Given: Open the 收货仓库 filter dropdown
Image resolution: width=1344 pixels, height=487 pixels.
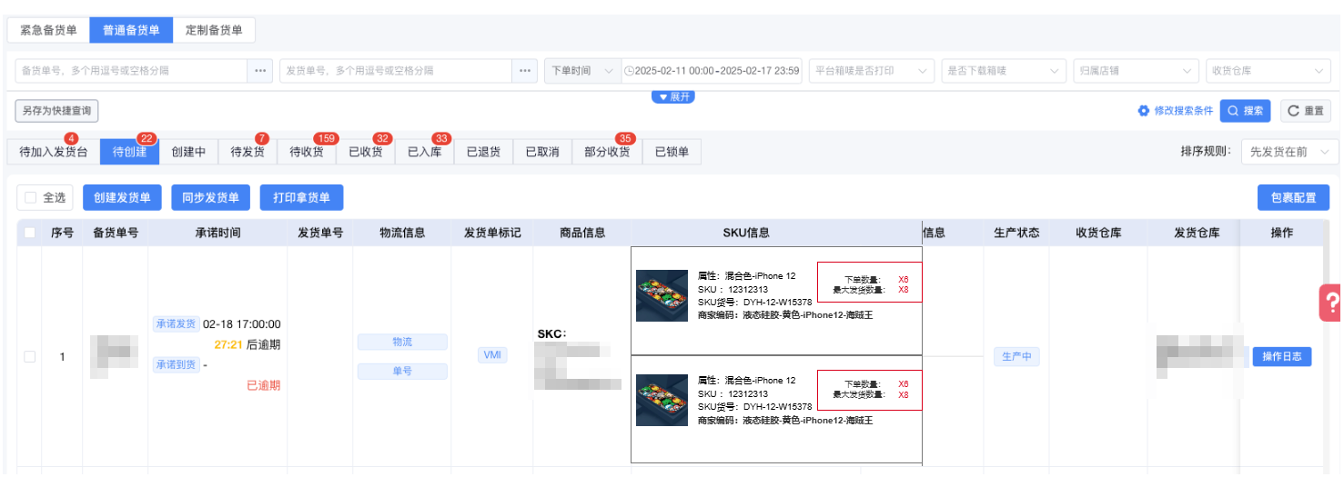Looking at the screenshot, I should point(1268,71).
